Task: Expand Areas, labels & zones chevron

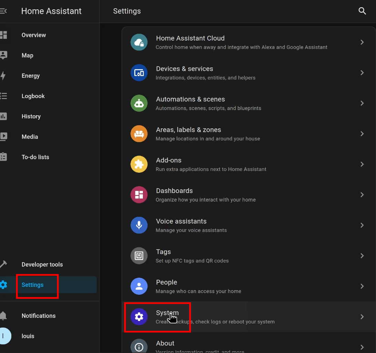Action: click(362, 134)
